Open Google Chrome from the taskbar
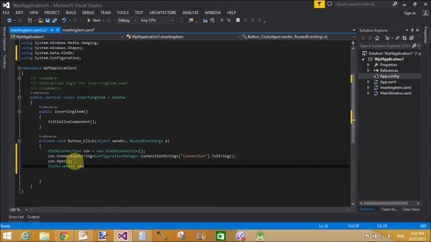This screenshot has width=431, height=242. [x=64, y=236]
